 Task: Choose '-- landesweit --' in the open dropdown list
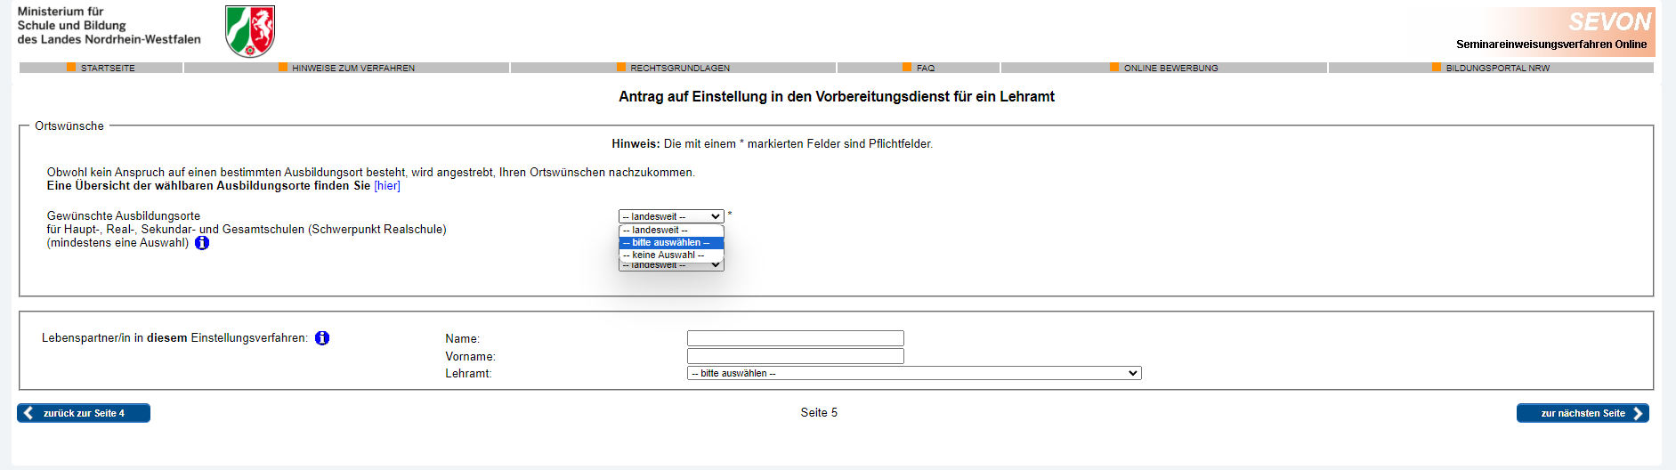[671, 231]
